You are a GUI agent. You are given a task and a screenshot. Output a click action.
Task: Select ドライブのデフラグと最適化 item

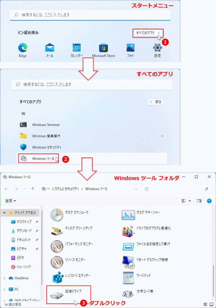(x=146, y=231)
